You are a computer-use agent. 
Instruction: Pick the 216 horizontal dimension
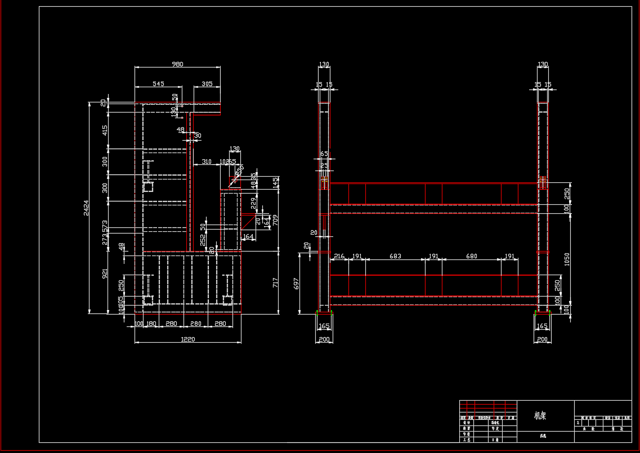tap(339, 257)
